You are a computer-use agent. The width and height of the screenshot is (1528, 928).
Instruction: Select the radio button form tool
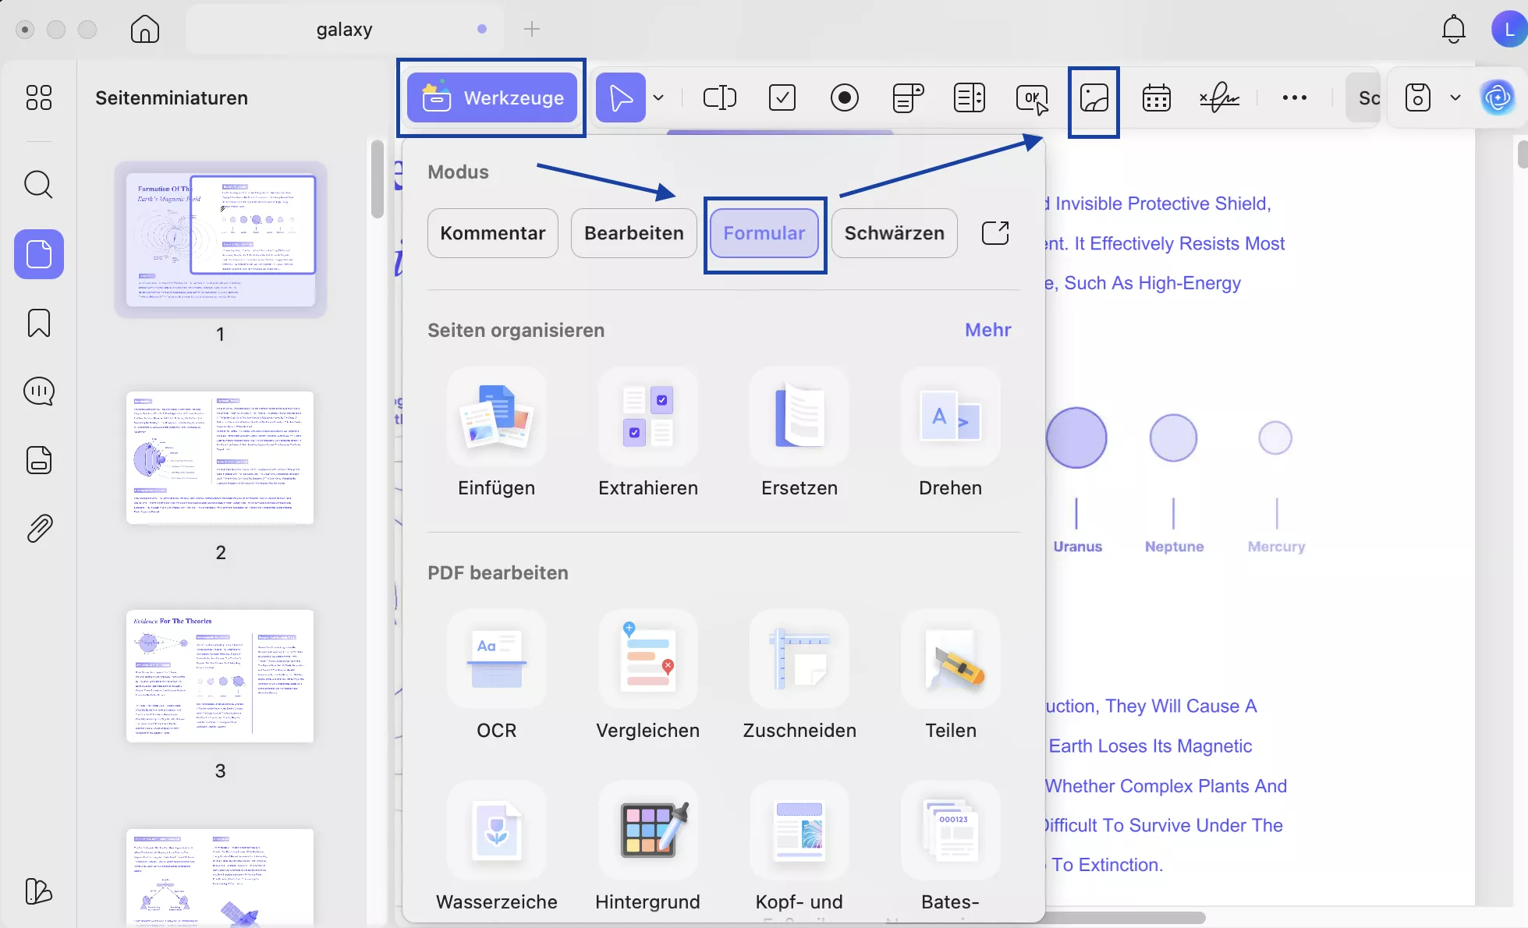pyautogui.click(x=844, y=98)
